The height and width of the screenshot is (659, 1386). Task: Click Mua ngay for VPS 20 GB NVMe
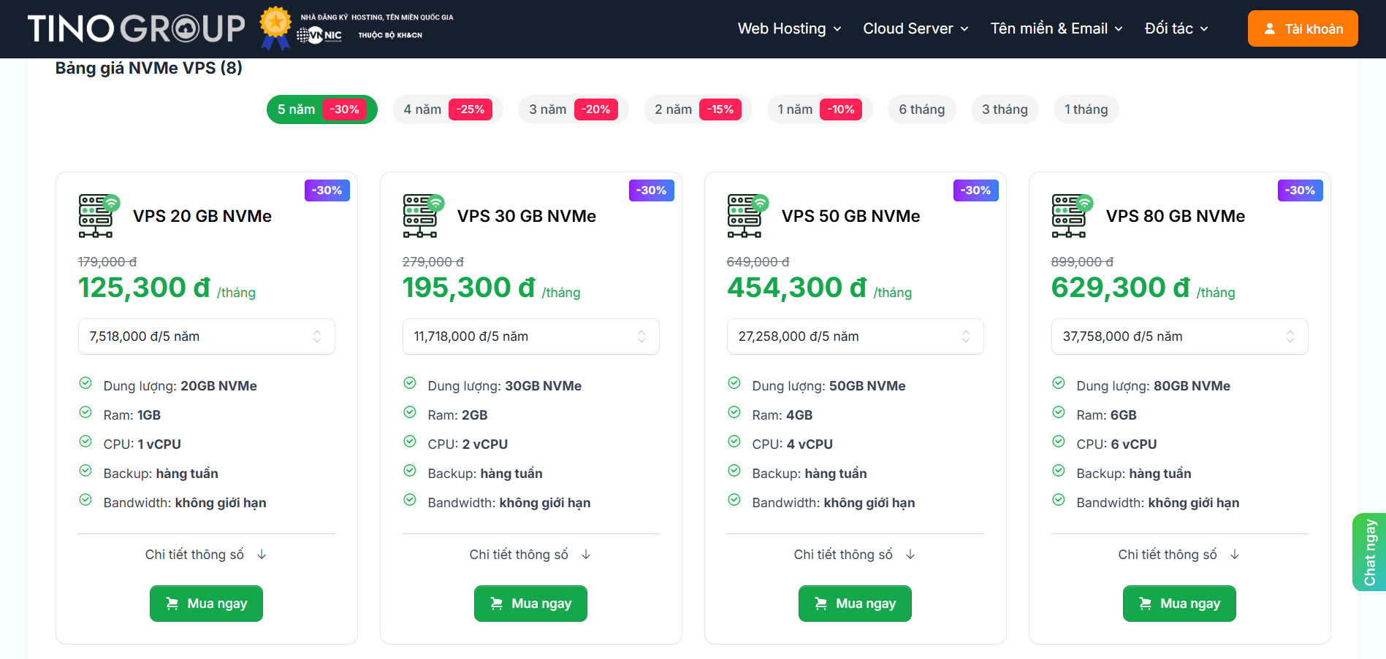(x=206, y=604)
